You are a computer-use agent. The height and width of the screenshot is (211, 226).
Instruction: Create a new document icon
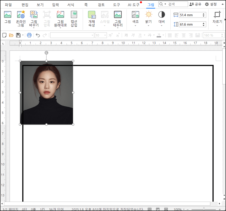tap(4, 35)
